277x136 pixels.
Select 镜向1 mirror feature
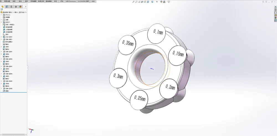tap(6, 44)
